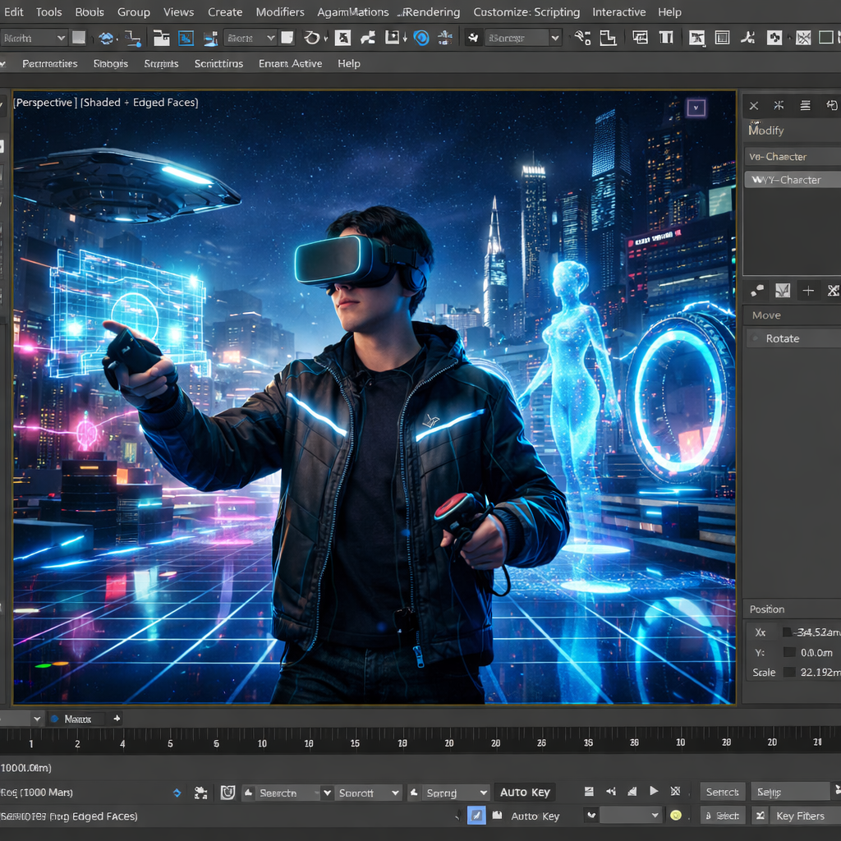The image size is (841, 841).
Task: Click the rotate icon in the main toolbar
Action: coord(312,38)
